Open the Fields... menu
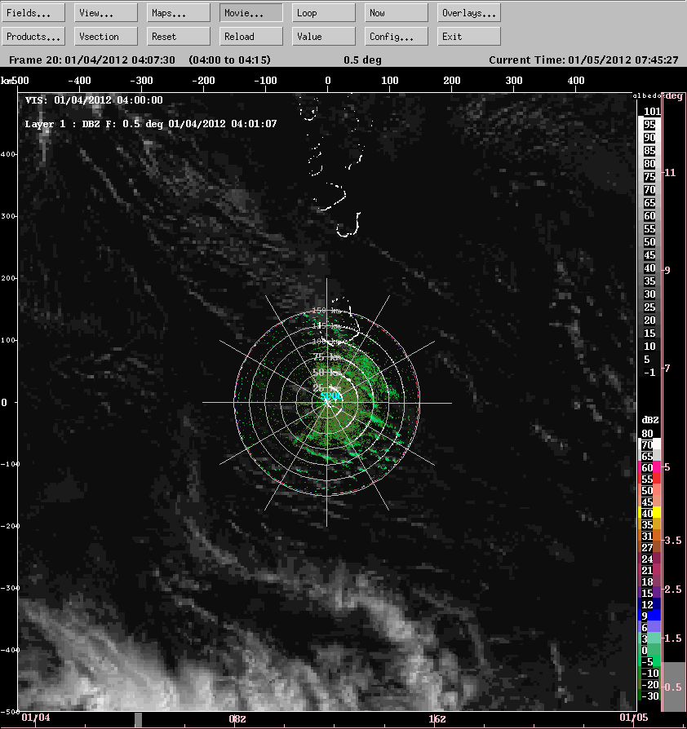Viewport: 687px width, 729px height. [x=34, y=13]
